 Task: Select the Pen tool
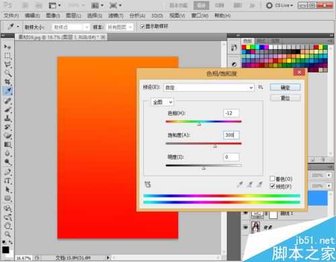(x=7, y=172)
